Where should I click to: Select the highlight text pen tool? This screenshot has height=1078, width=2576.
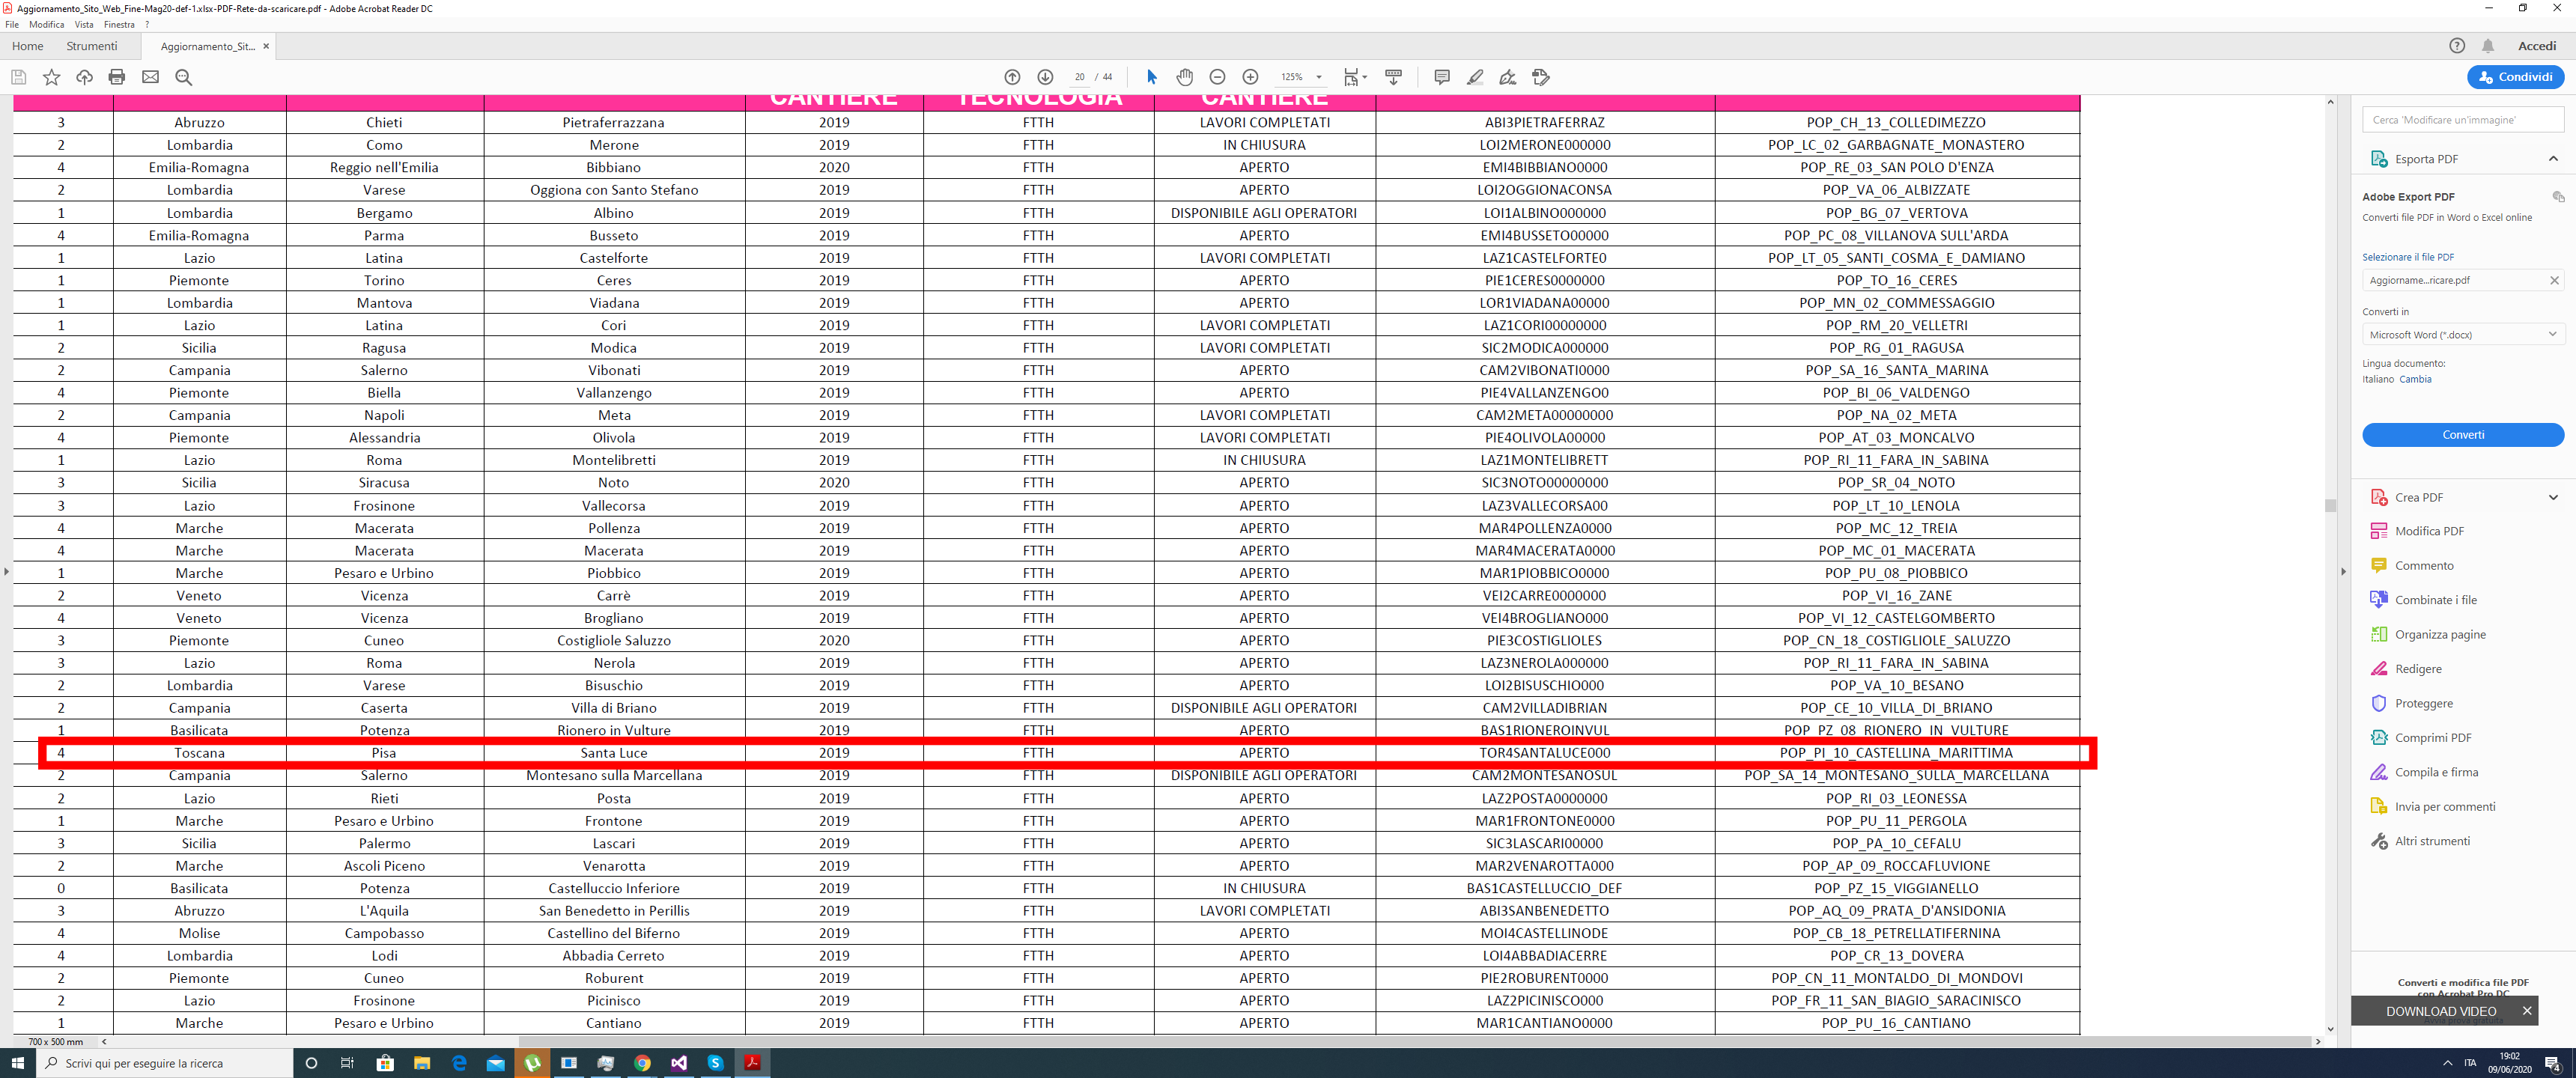tap(1474, 77)
